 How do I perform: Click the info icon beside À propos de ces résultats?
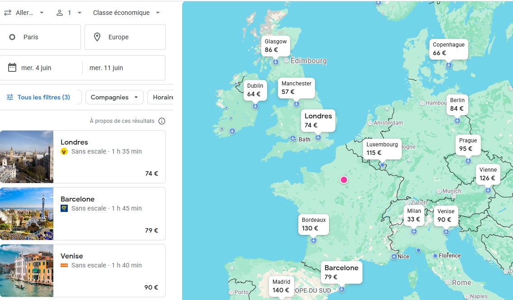pos(162,121)
